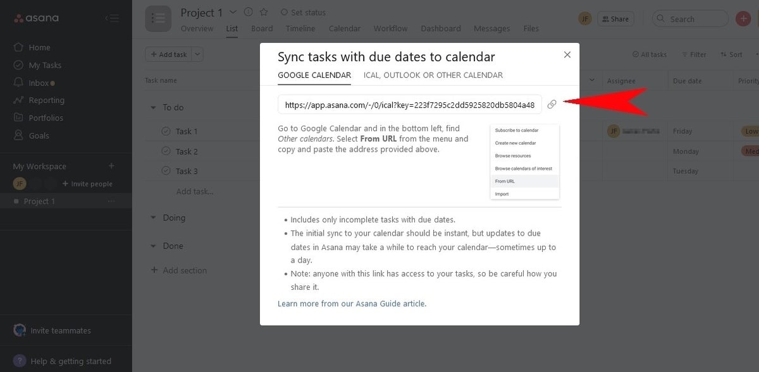Open the Asana Guide article link

coord(352,304)
